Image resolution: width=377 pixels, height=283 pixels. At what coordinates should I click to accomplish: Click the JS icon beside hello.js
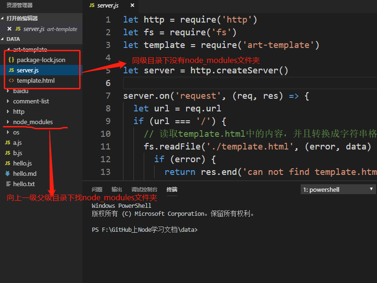8,163
